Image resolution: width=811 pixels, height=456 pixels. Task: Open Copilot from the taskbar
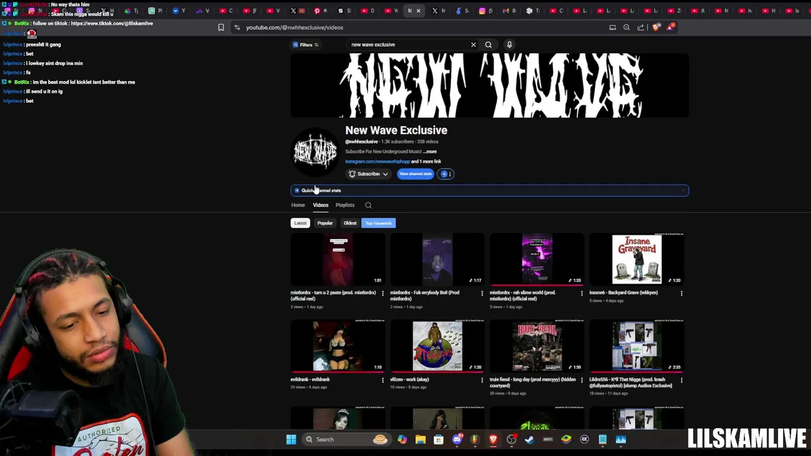[402, 440]
